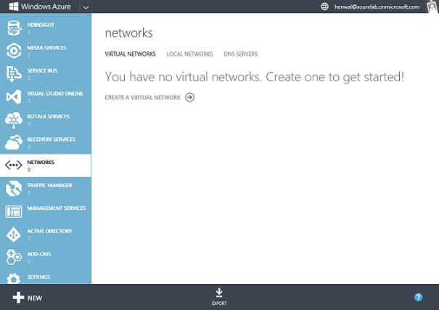Image resolution: width=439 pixels, height=310 pixels.
Task: Select the MEDIA SERVICES sidebar label
Action: coord(46,48)
